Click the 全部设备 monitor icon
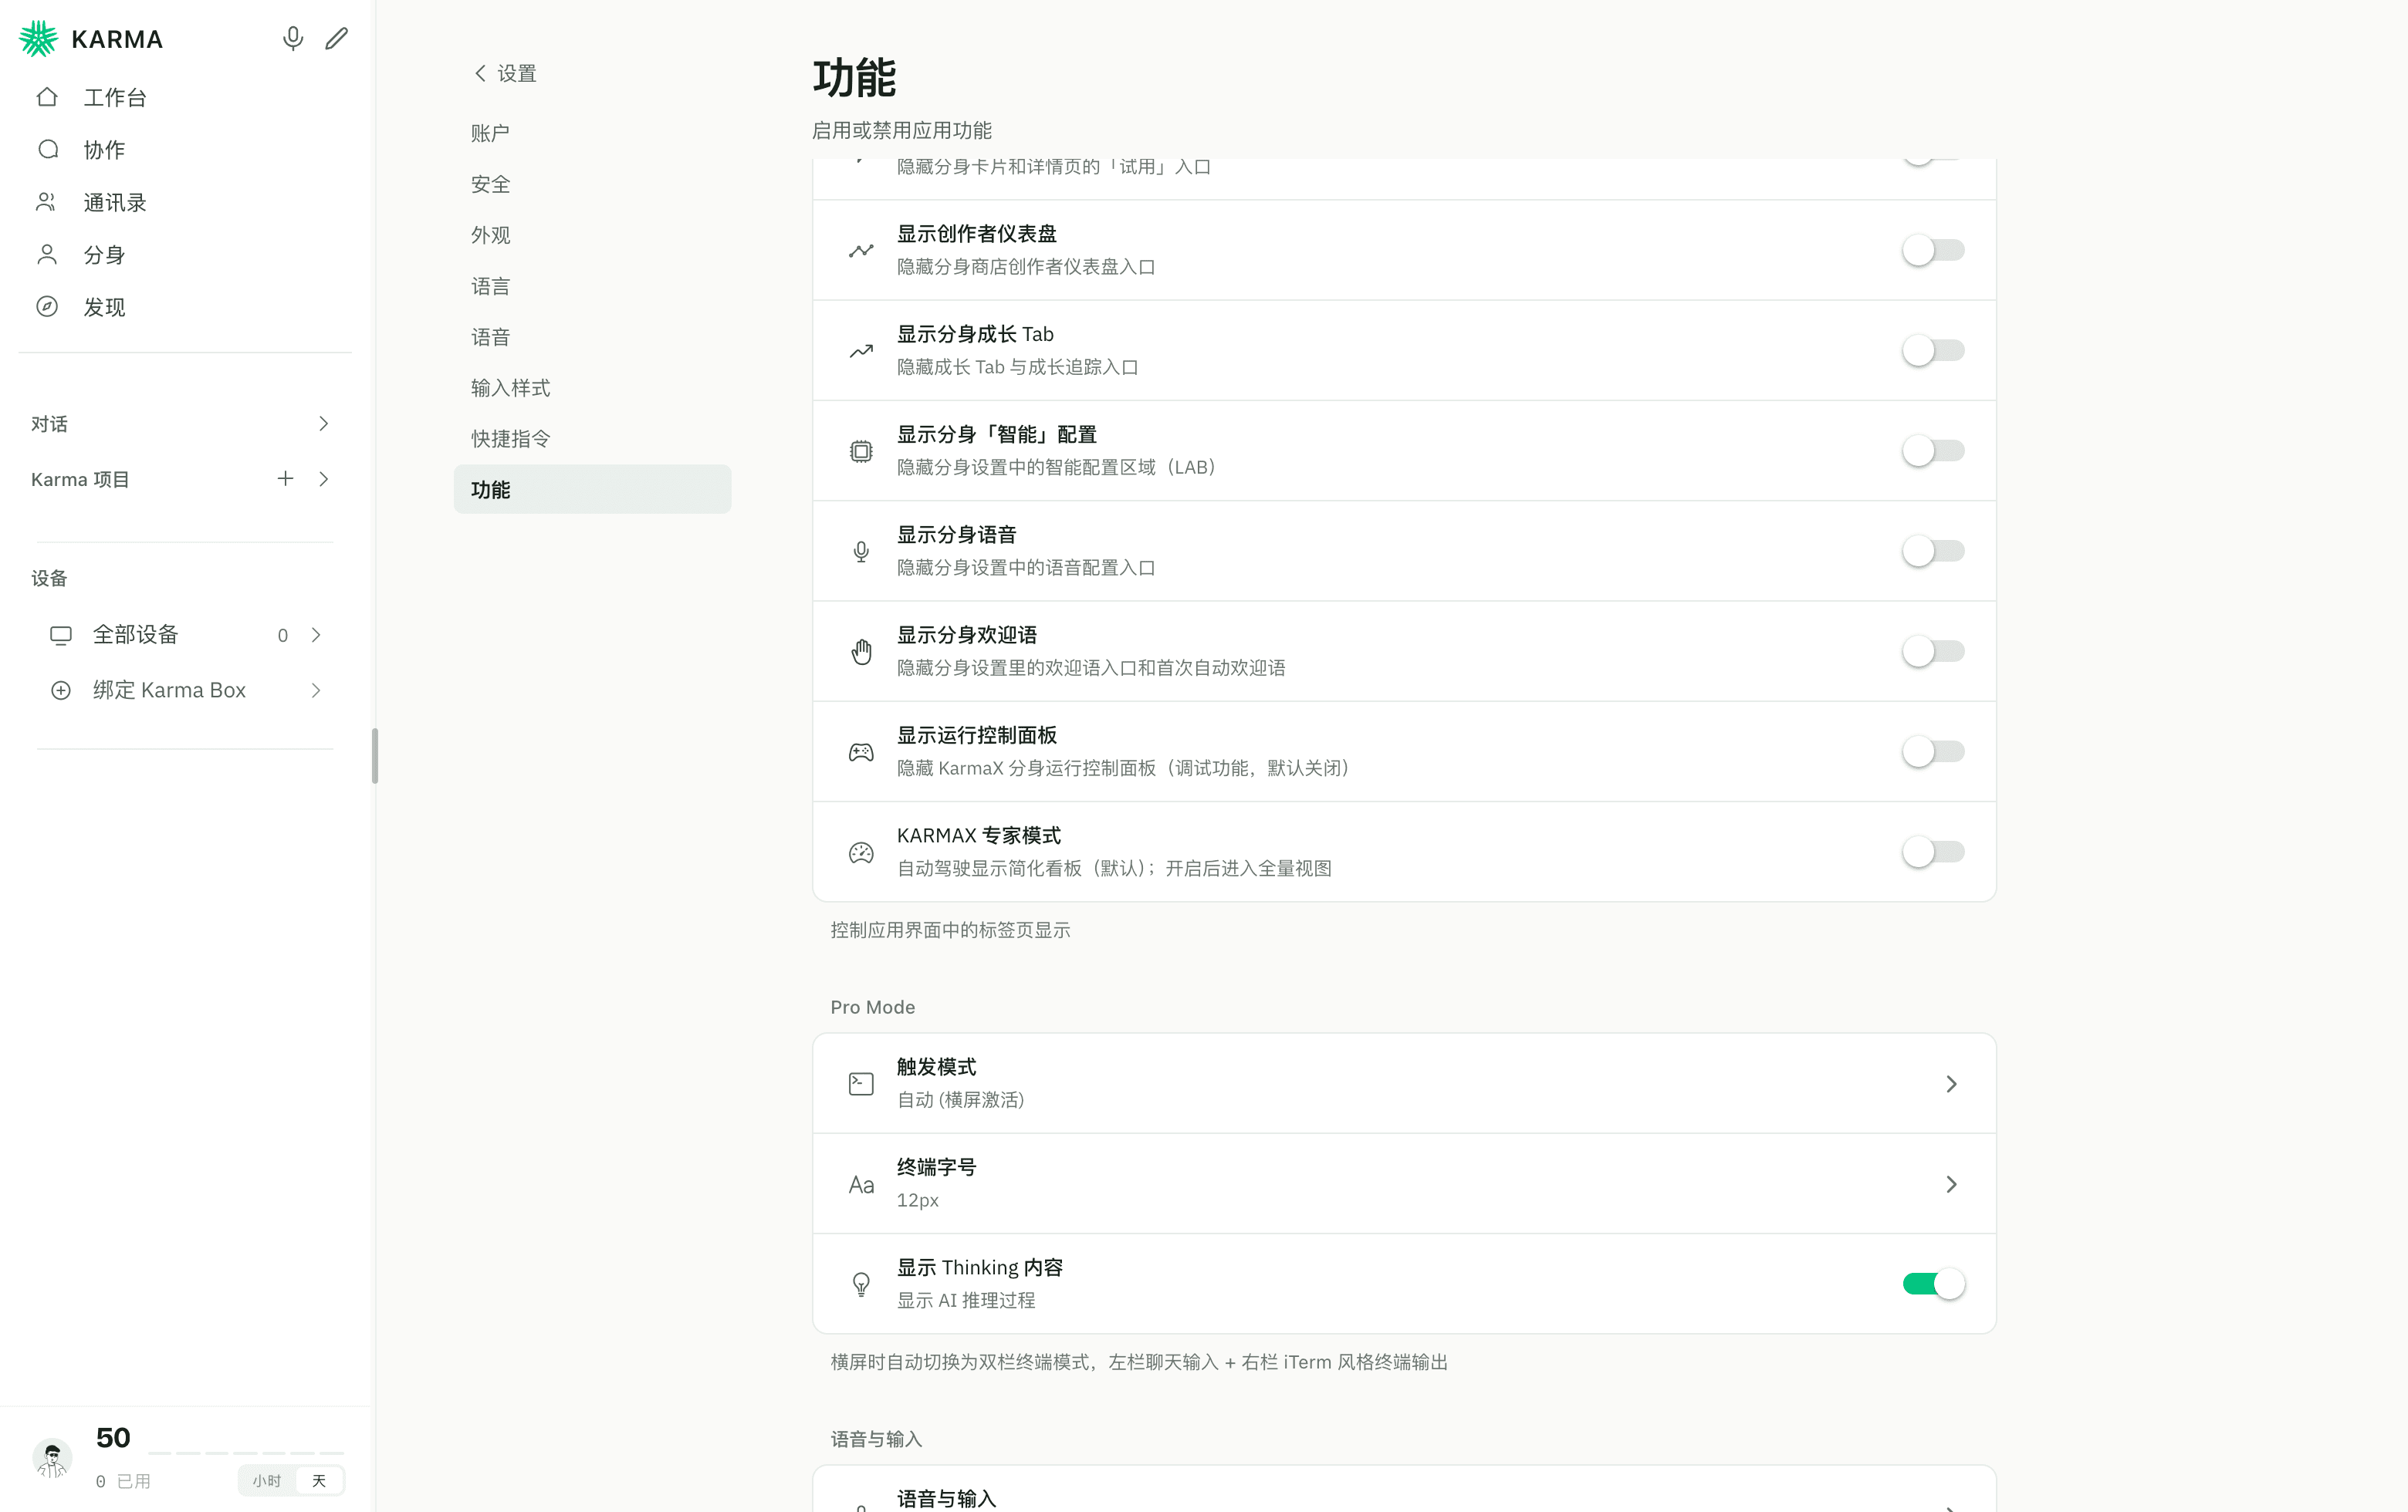The width and height of the screenshot is (2408, 1512). pyautogui.click(x=61, y=636)
